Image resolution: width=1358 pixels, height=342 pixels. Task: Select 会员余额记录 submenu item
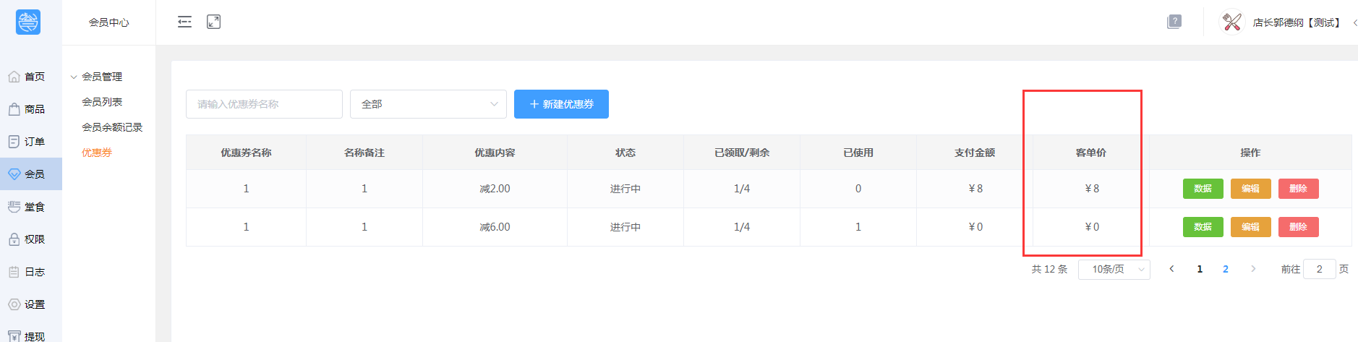(x=112, y=127)
